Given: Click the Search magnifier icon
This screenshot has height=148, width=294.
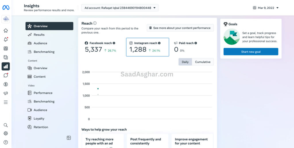Looking at the screenshot, I should click(6, 125).
